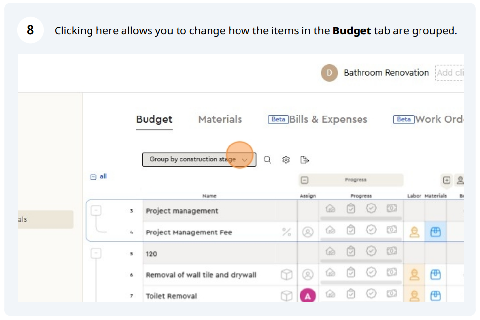Click materials icon for Toilet Removal
This screenshot has width=480, height=320.
click(x=435, y=295)
